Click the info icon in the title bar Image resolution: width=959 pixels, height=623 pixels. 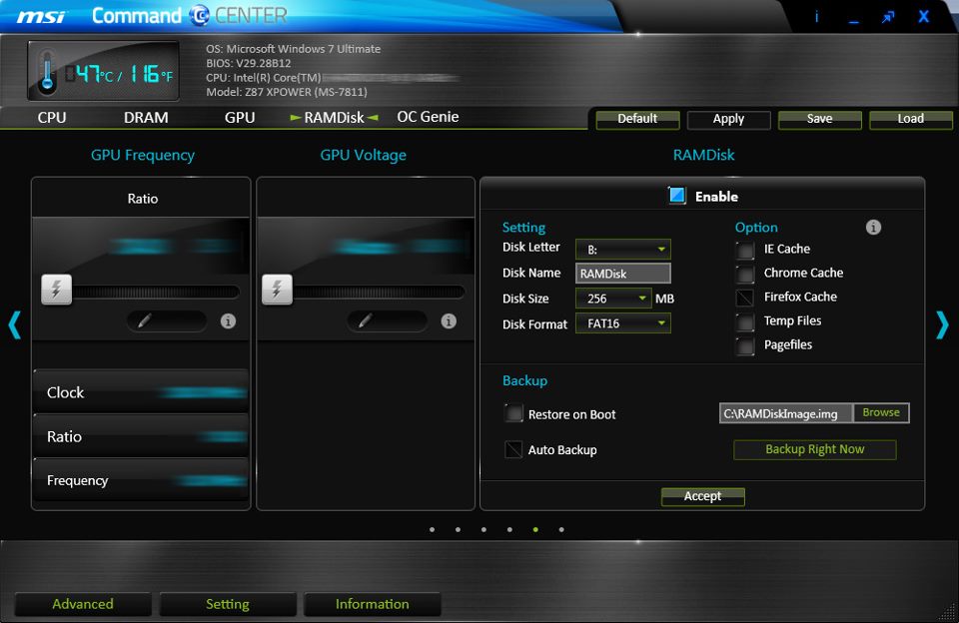[x=816, y=17]
